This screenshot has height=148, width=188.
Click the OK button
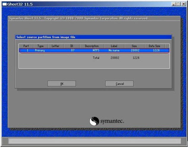pos(61,84)
